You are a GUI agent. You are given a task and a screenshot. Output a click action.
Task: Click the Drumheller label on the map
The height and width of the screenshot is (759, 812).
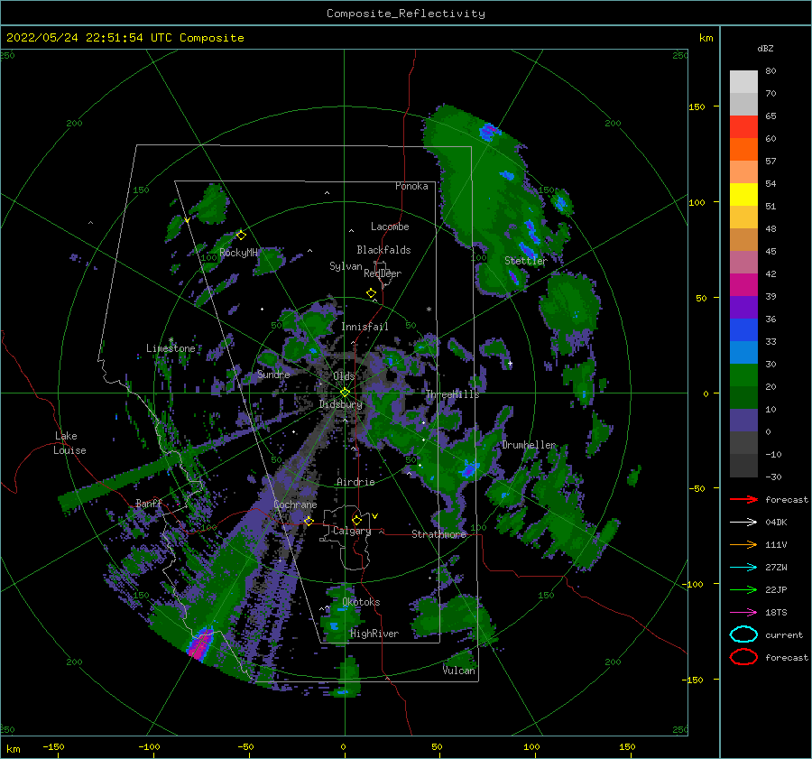pyautogui.click(x=529, y=445)
